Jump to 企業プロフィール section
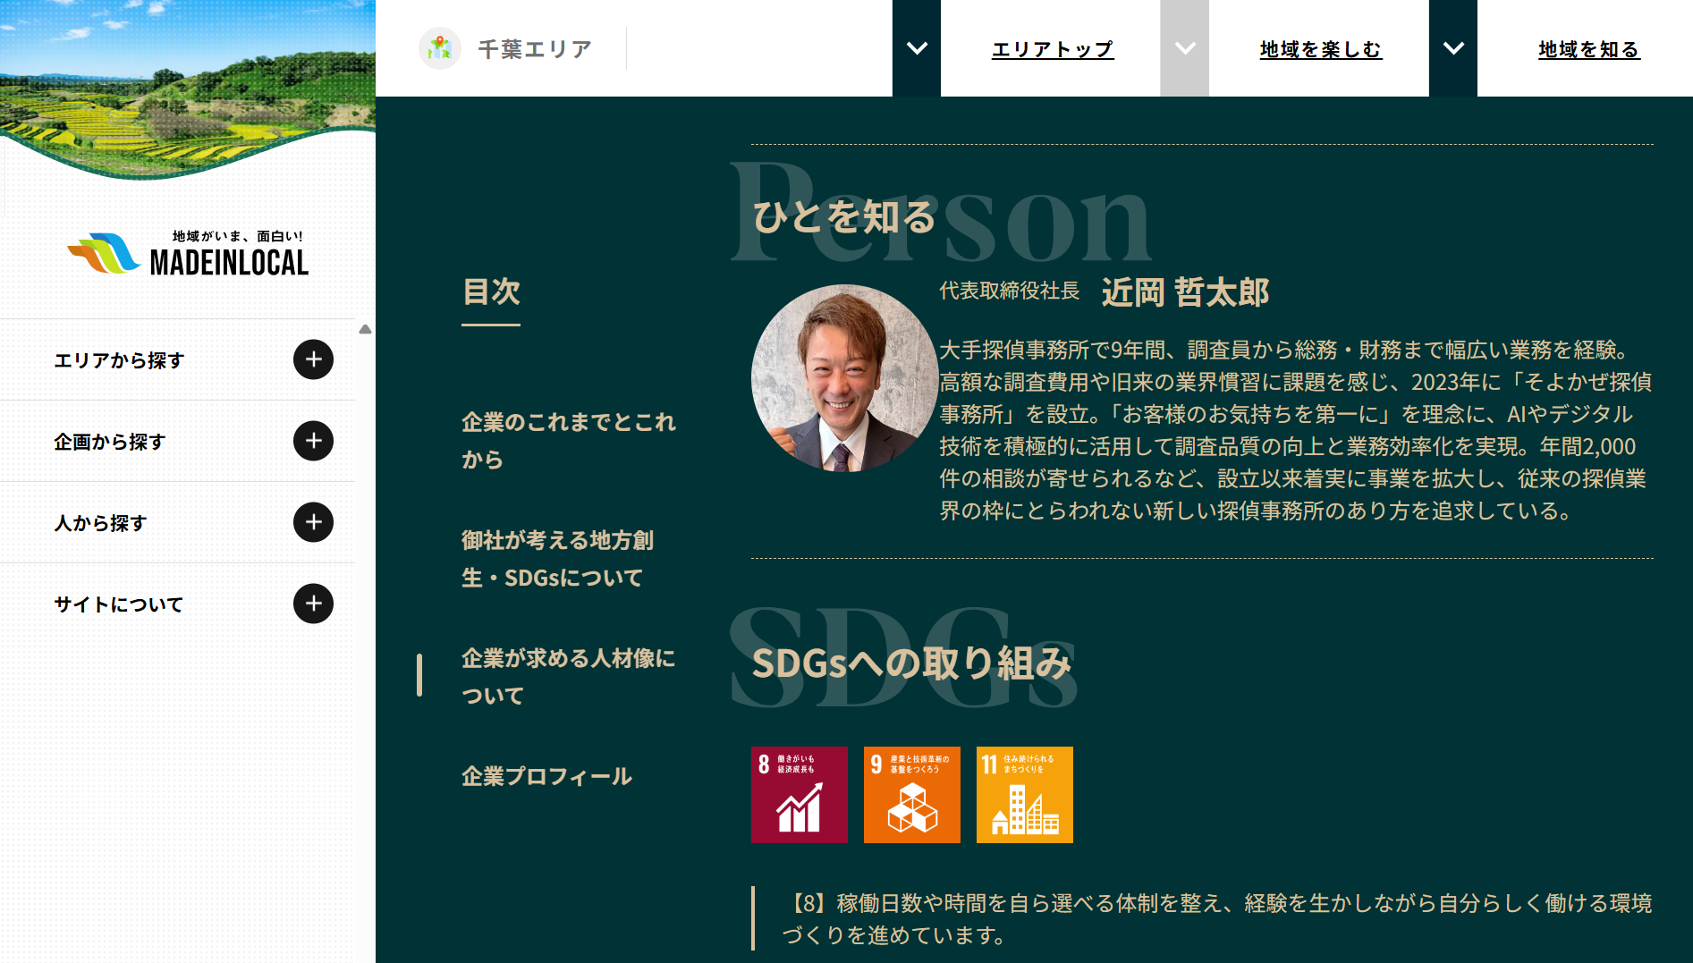1693x963 pixels. tap(546, 776)
